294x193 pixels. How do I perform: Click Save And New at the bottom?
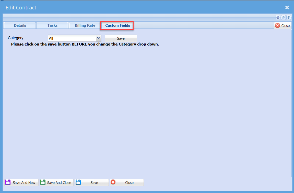pyautogui.click(x=21, y=182)
